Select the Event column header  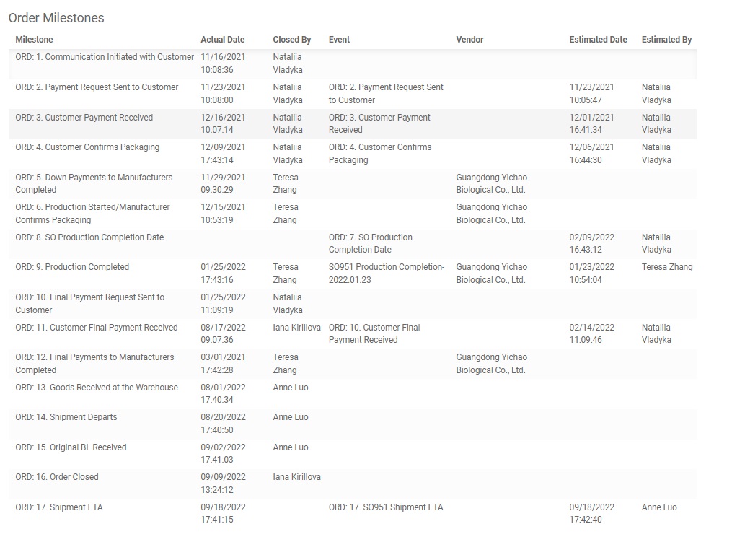tap(339, 40)
